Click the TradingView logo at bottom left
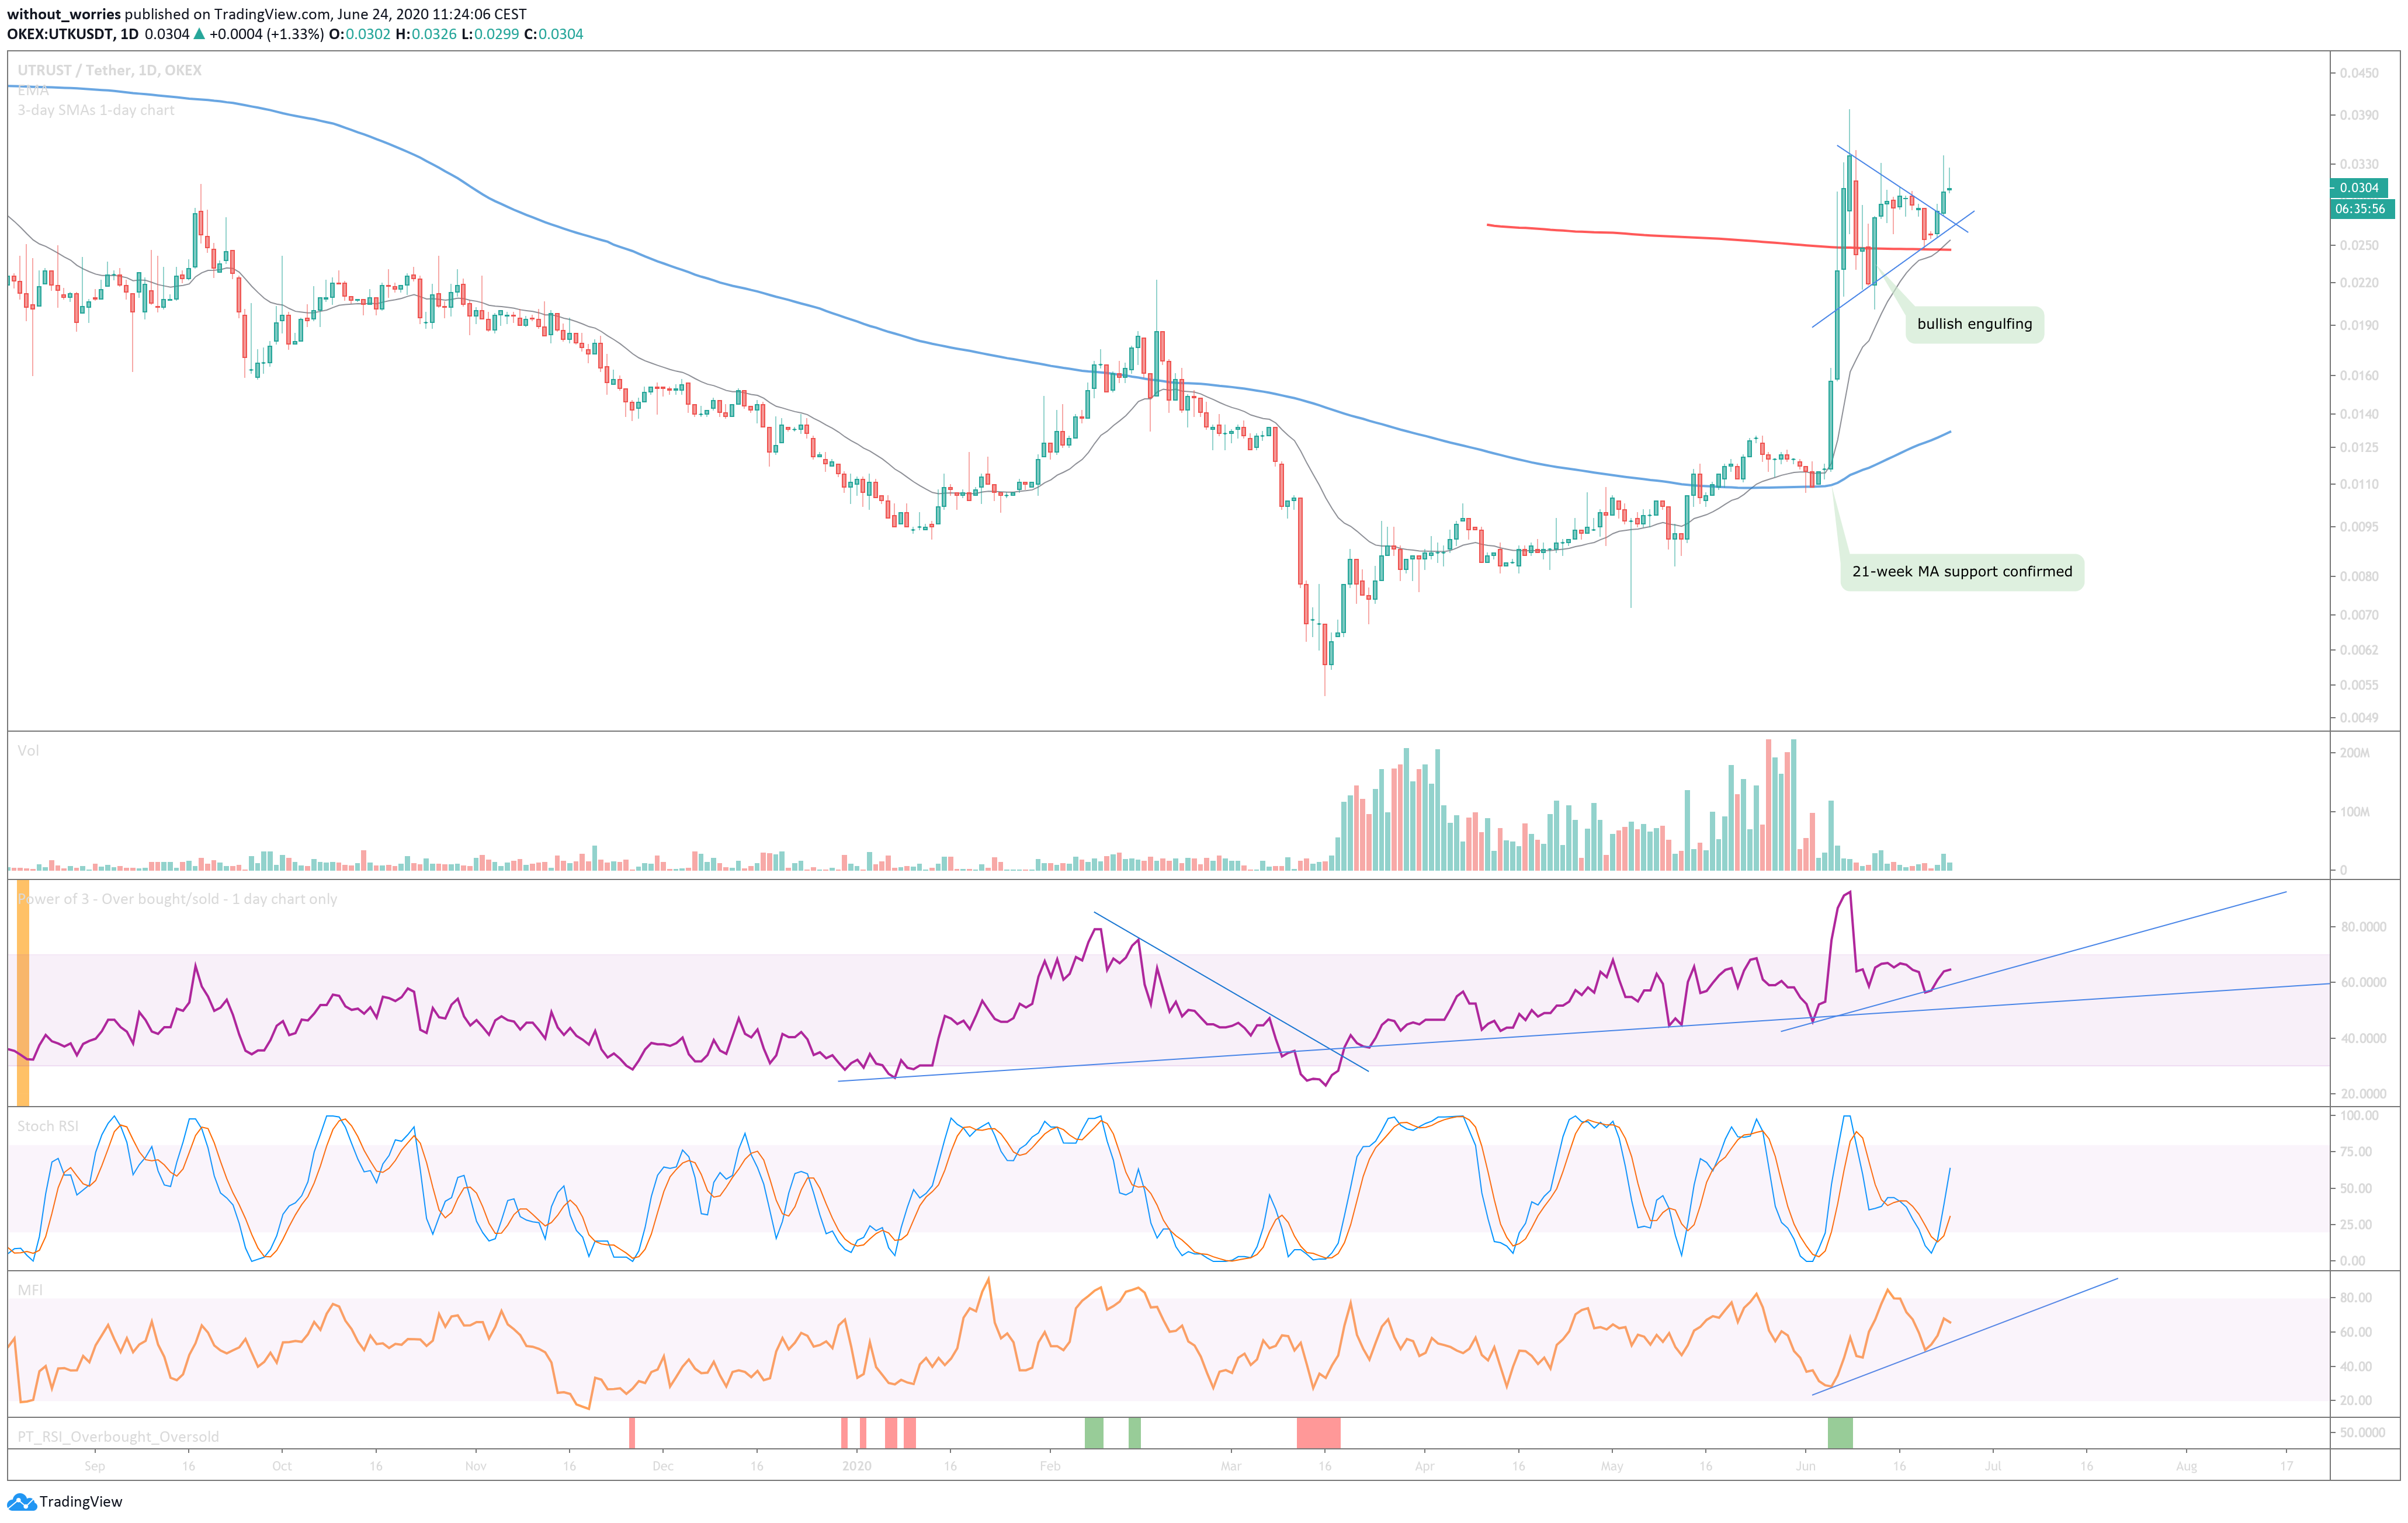This screenshot has width=2408, height=1523. click(65, 1501)
